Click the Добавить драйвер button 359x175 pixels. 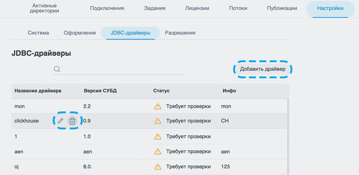point(263,69)
